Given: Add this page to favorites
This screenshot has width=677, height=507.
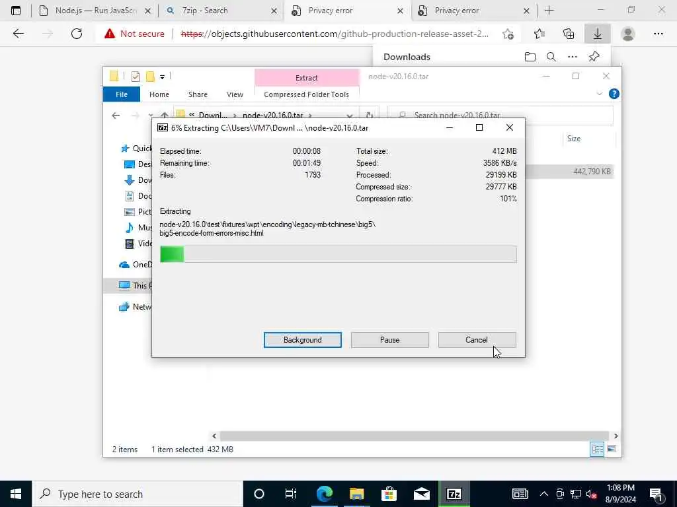Looking at the screenshot, I should pos(508,34).
